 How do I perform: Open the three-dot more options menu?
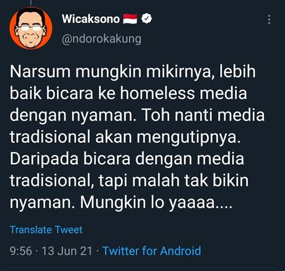(x=269, y=20)
